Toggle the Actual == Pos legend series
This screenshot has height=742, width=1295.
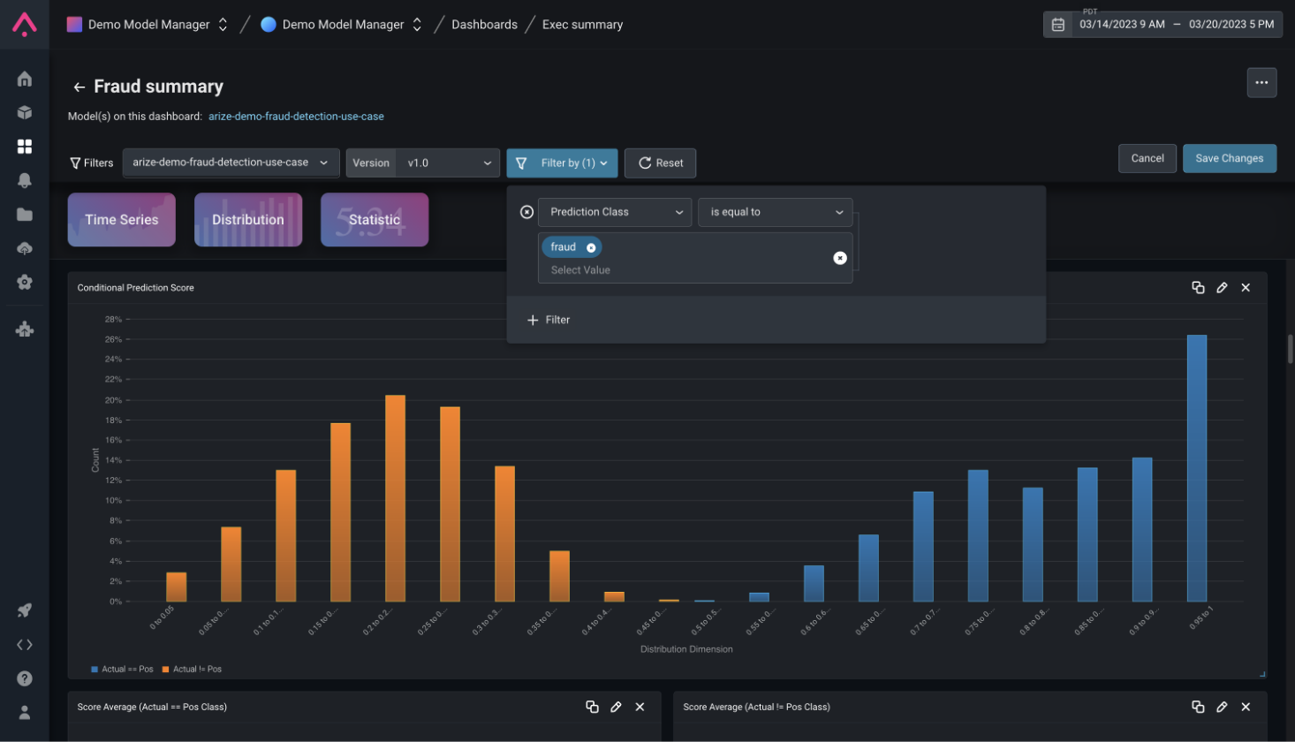pos(122,670)
